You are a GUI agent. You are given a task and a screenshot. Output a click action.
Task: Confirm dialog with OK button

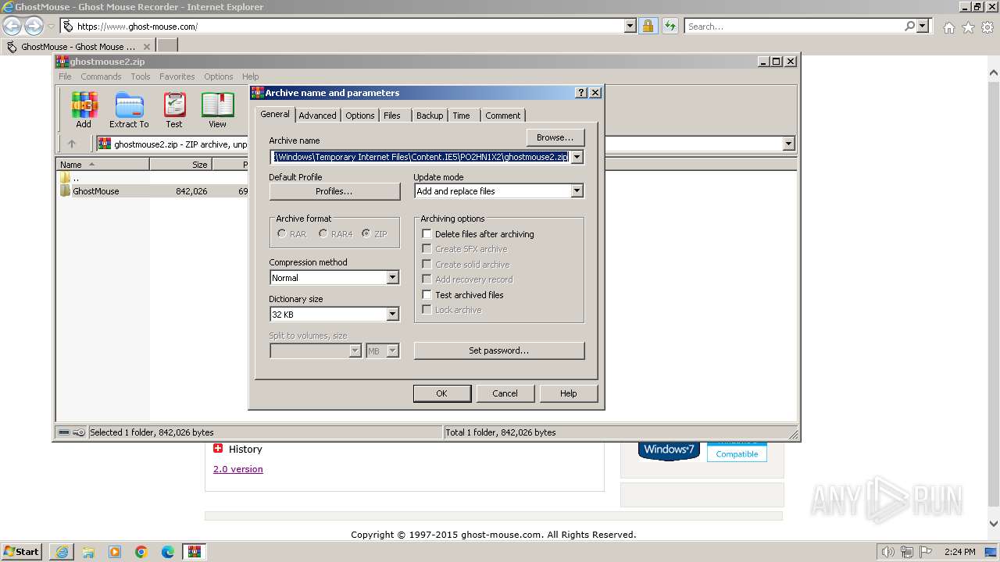click(441, 393)
